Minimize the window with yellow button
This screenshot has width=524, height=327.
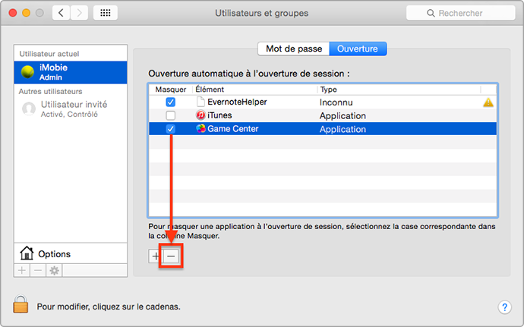26,13
